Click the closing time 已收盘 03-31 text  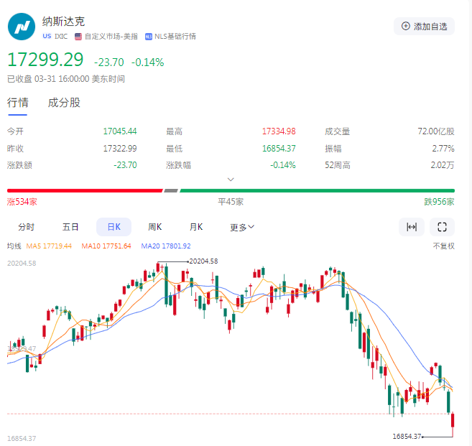click(66, 79)
